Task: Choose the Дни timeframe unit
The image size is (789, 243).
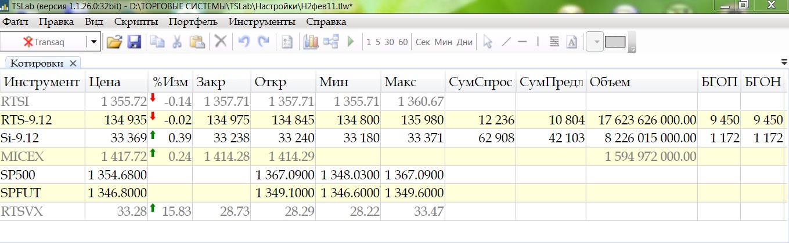Action: 464,42
